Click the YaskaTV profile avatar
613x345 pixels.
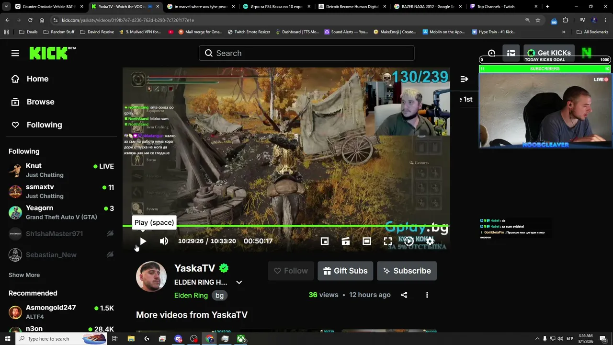(x=151, y=276)
